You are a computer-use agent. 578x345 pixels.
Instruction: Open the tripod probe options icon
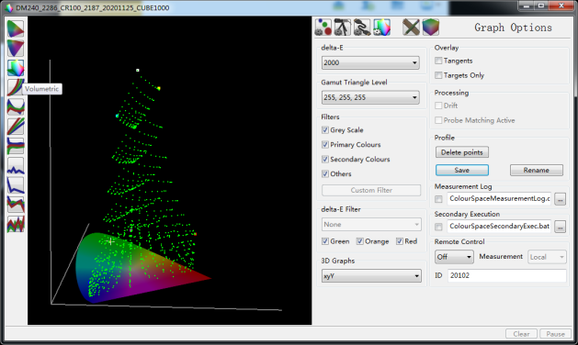pyautogui.click(x=343, y=28)
